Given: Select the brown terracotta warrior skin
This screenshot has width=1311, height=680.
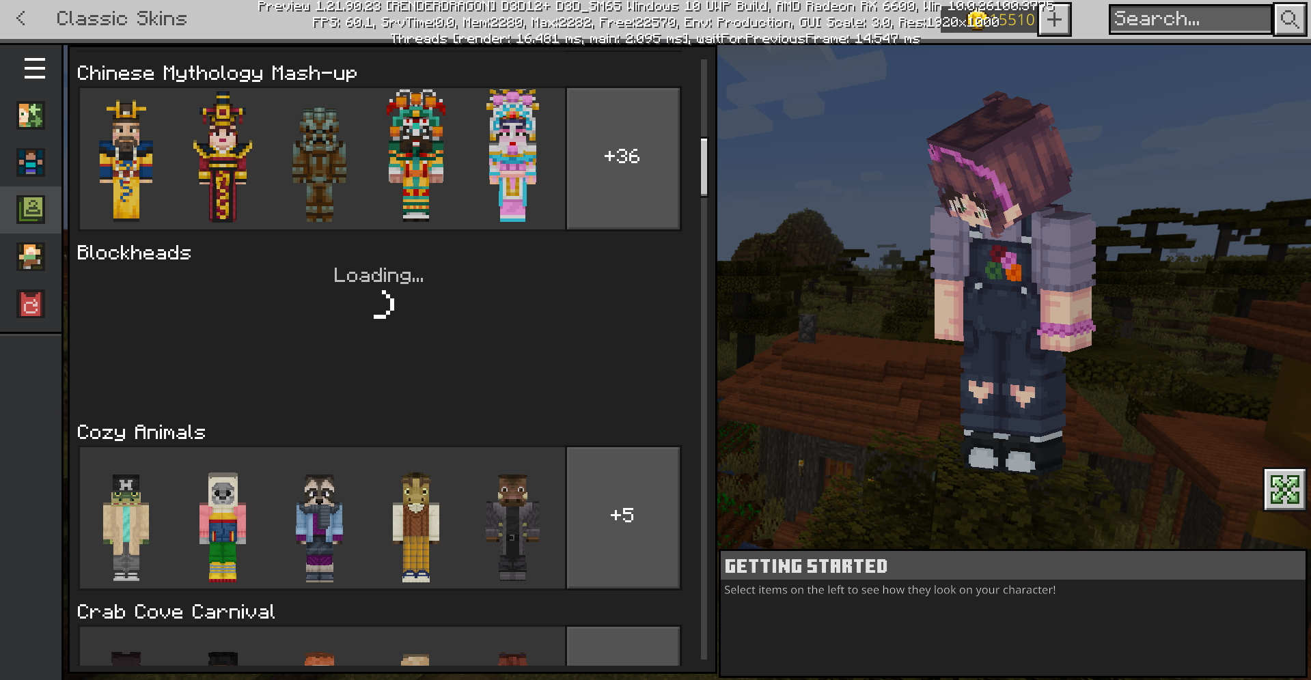Looking at the screenshot, I should 319,164.
